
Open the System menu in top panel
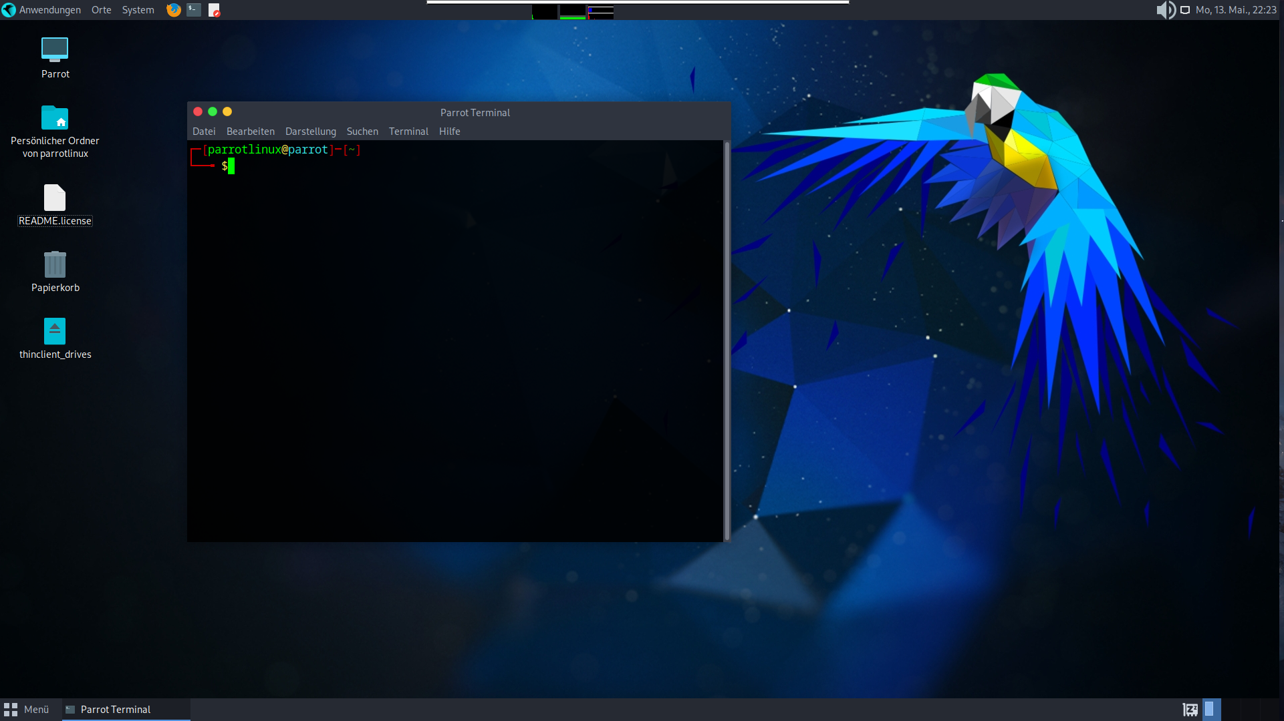(x=138, y=10)
